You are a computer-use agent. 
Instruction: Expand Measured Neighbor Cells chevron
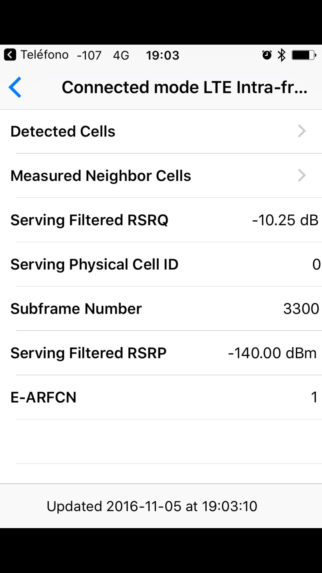point(302,175)
